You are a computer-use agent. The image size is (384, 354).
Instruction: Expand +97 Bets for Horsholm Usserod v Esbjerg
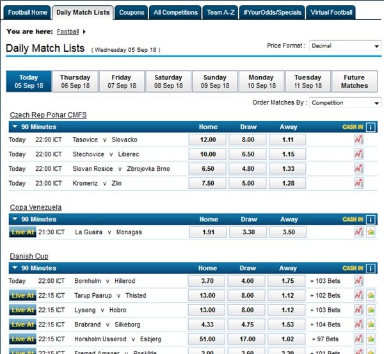(325, 339)
